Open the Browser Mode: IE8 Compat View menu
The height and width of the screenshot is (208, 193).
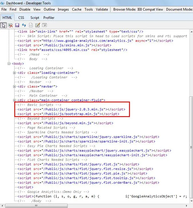[138, 9]
